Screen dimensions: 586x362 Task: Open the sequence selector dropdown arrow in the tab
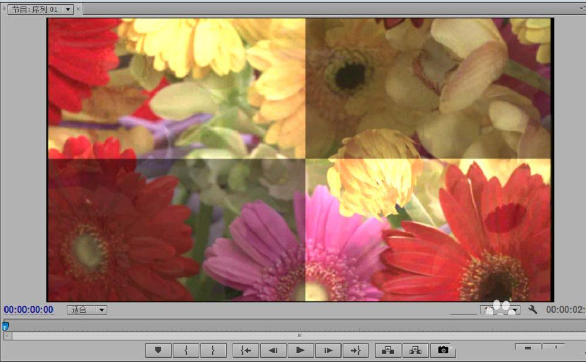point(68,9)
